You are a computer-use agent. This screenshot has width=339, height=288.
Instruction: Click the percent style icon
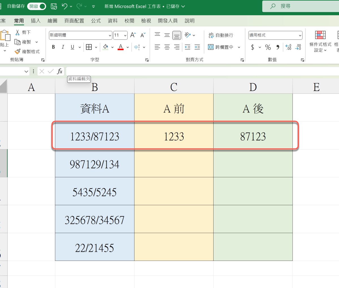(268, 47)
